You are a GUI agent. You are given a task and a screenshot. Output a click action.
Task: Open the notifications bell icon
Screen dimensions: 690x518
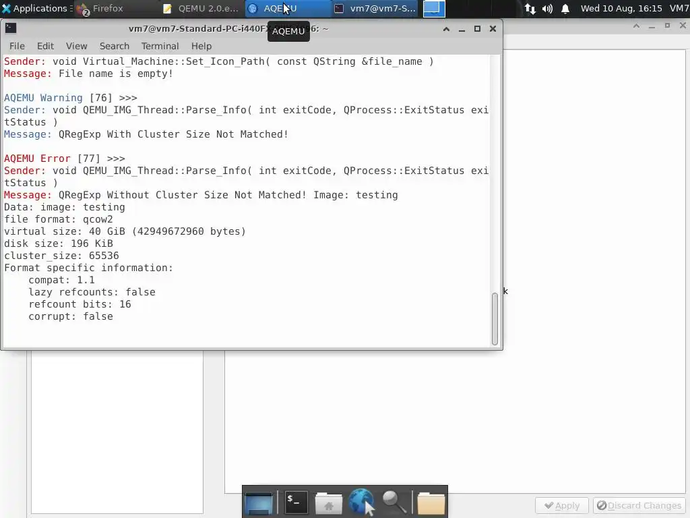click(565, 9)
